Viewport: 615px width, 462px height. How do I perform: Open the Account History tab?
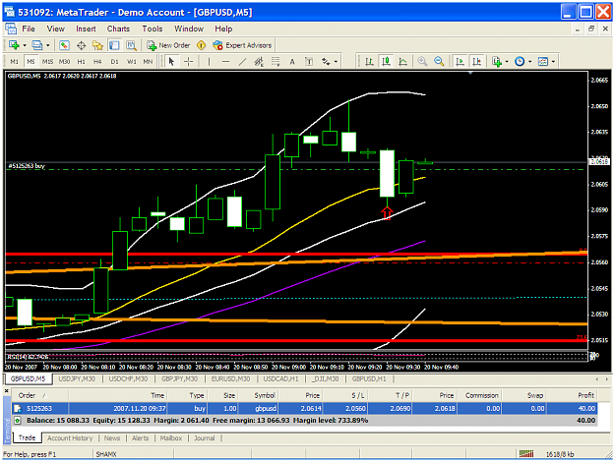click(x=70, y=438)
